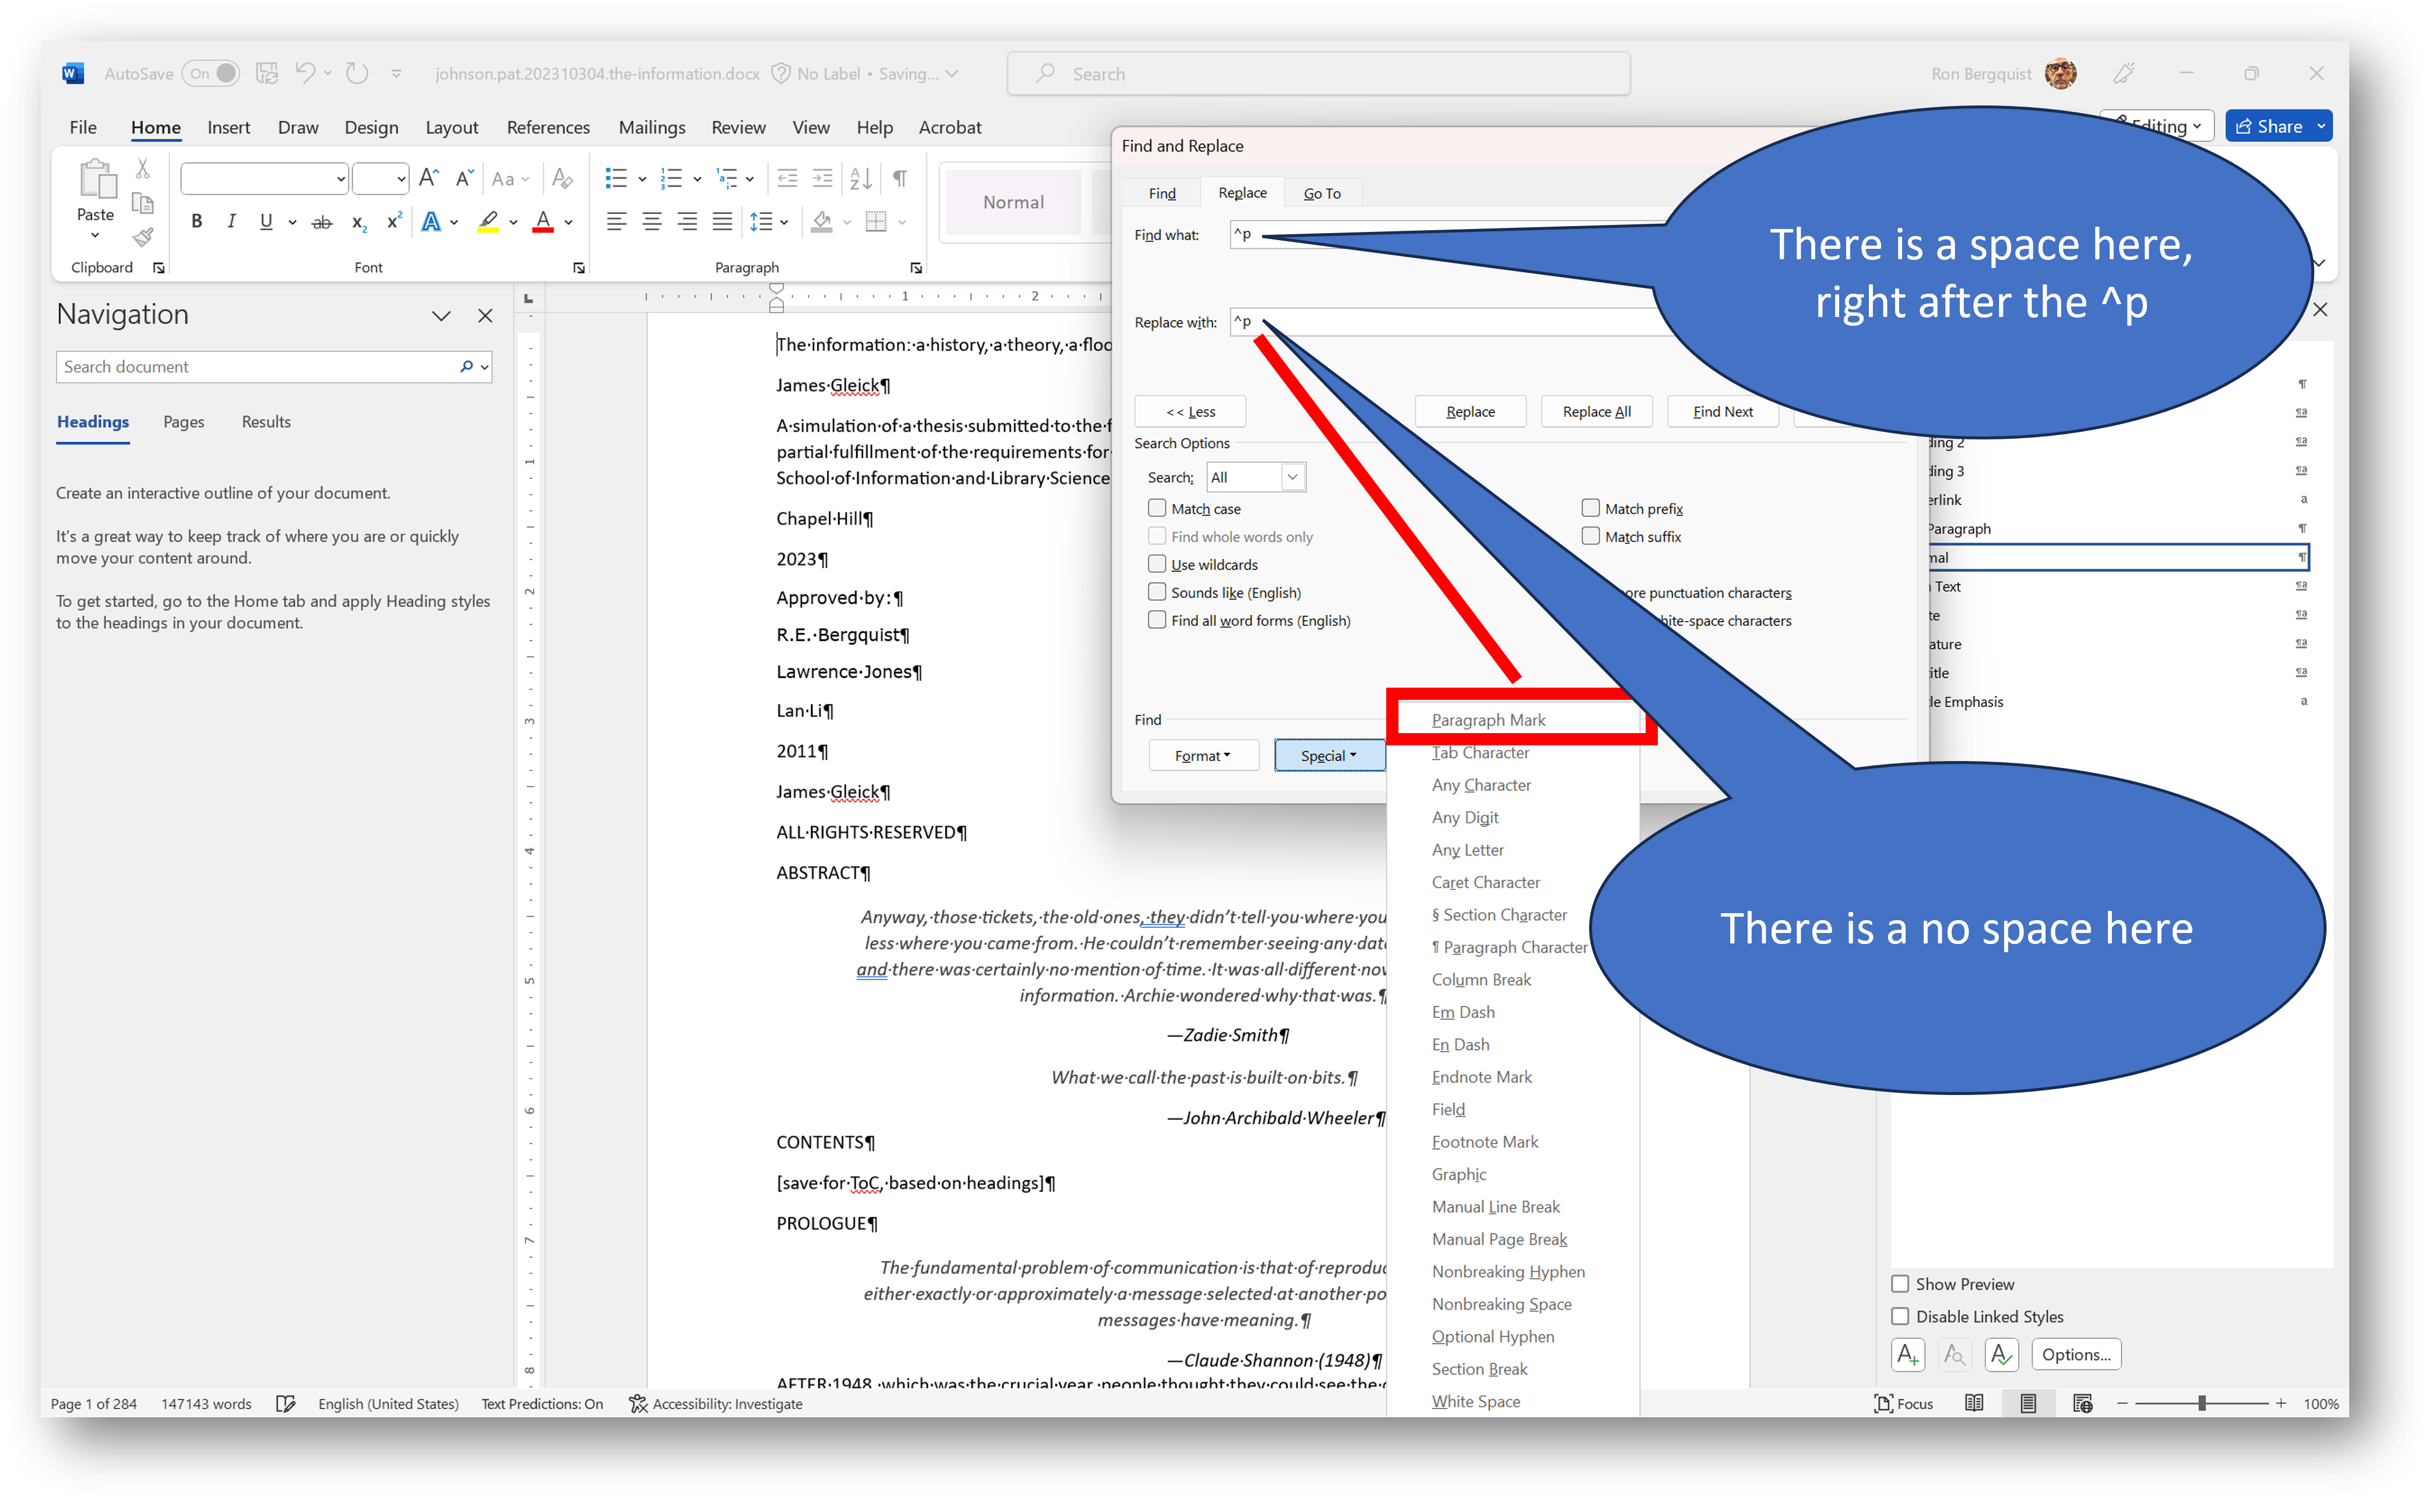Screen dimensions: 2432x1500
Task: Check Match suffix option
Action: pos(1591,536)
